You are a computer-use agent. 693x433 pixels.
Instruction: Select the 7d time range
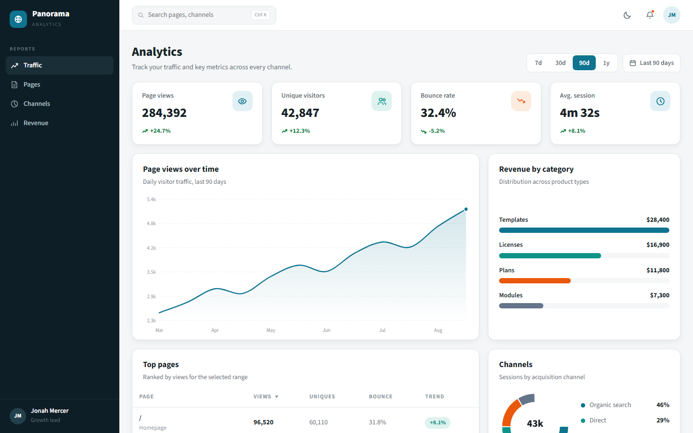539,63
